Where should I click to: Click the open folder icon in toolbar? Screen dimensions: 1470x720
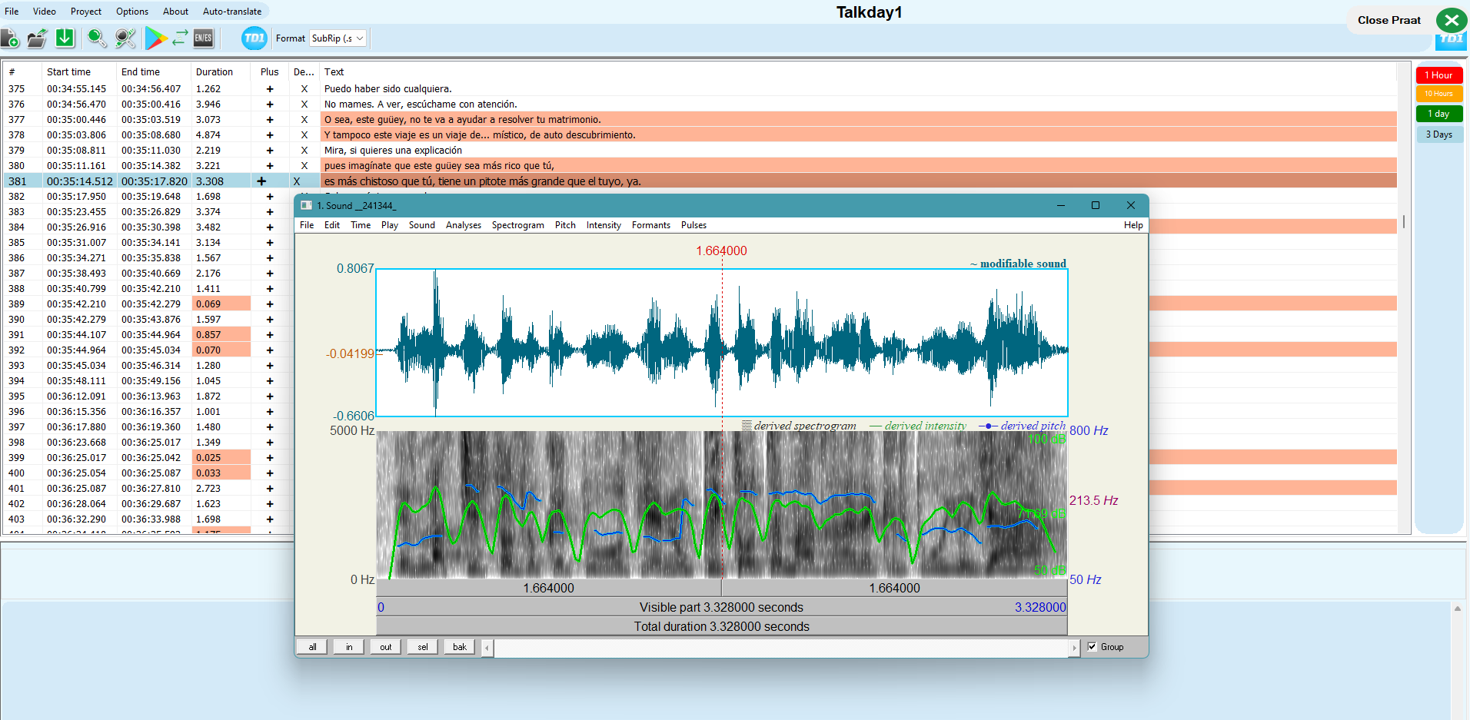click(37, 38)
